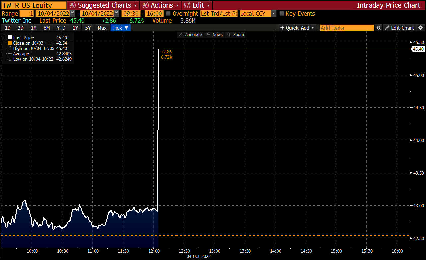Open the Suggested Charts menu
This screenshot has height=260, width=426.
tap(103, 5)
